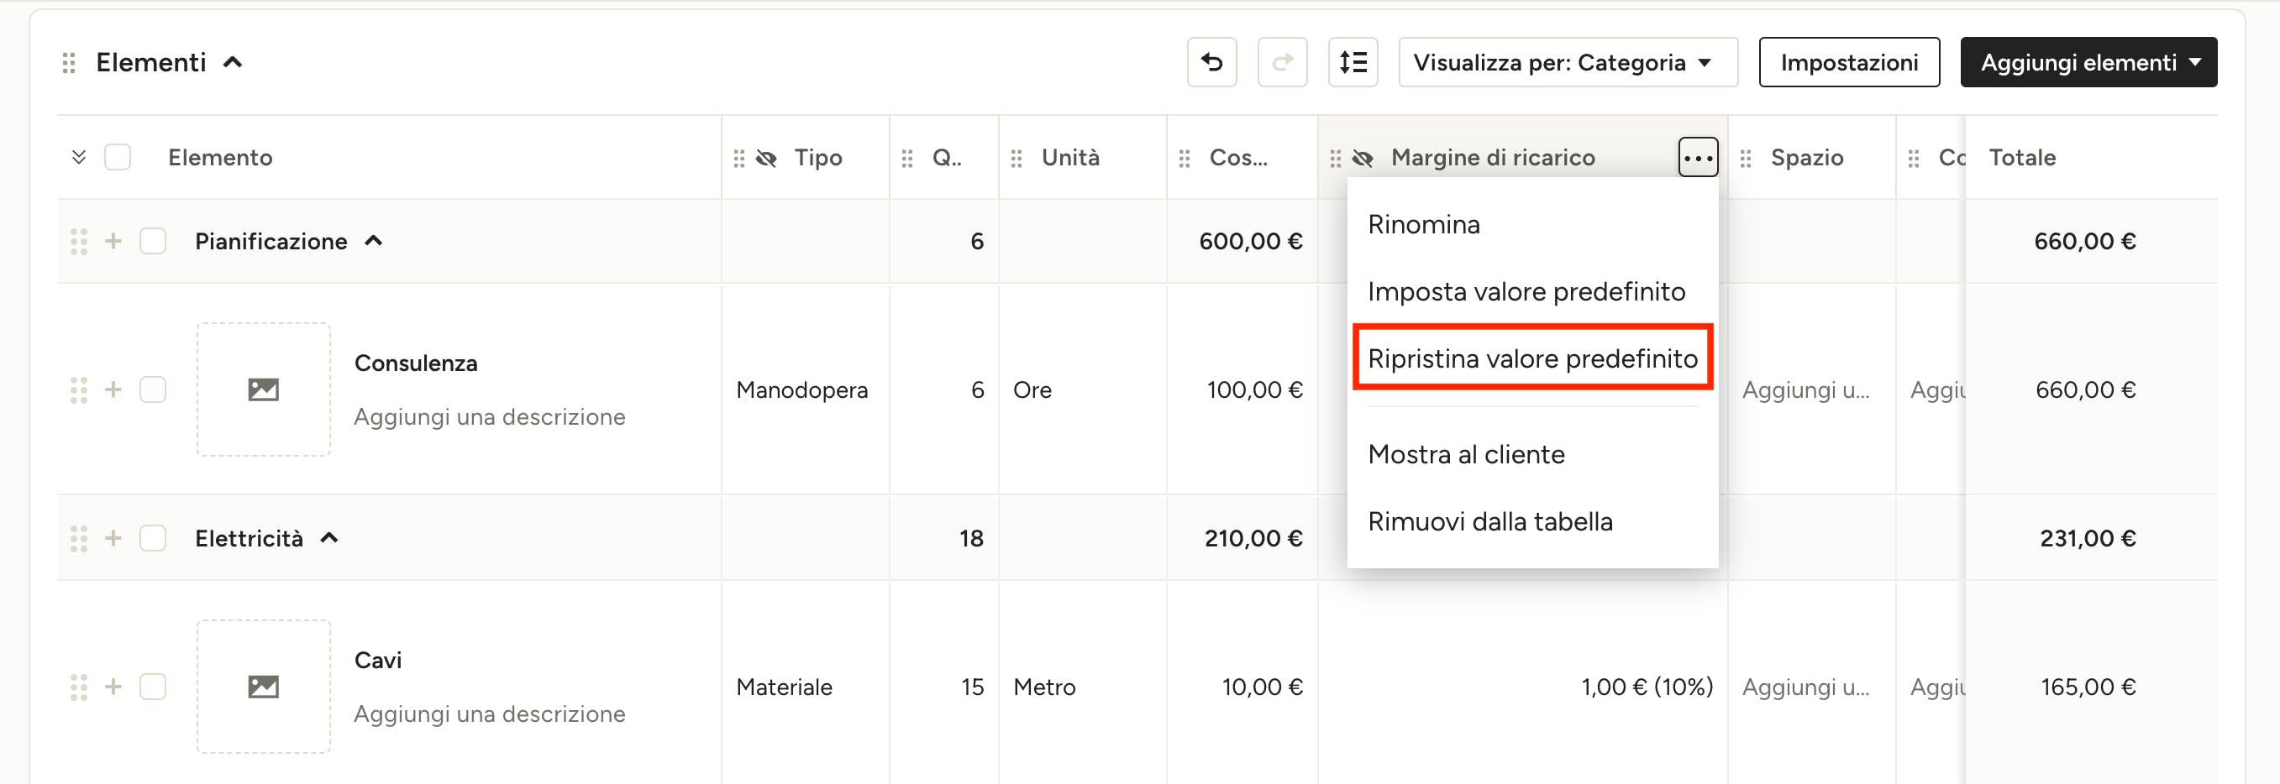Select Ripristina valore predefinito menu option
The width and height of the screenshot is (2280, 784).
[1532, 358]
